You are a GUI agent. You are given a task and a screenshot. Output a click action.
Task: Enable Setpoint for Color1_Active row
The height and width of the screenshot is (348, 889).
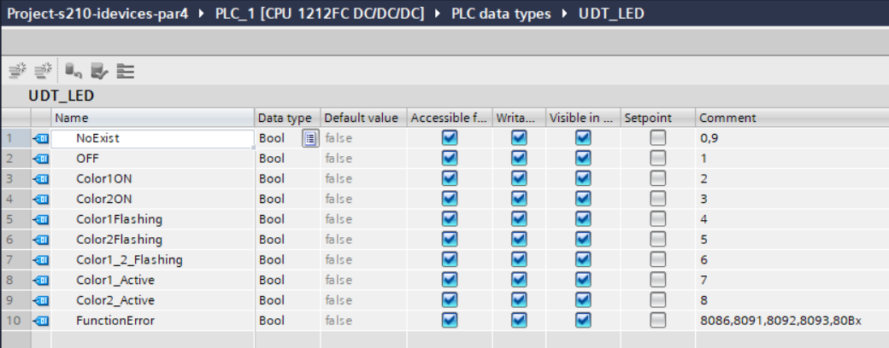[657, 281]
